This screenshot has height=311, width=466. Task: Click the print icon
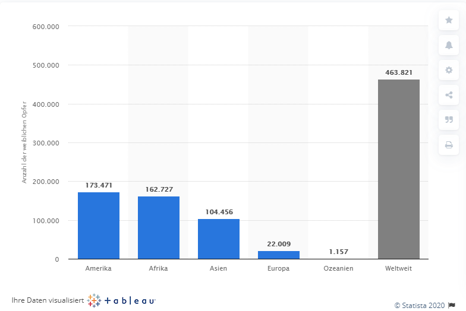pos(449,145)
